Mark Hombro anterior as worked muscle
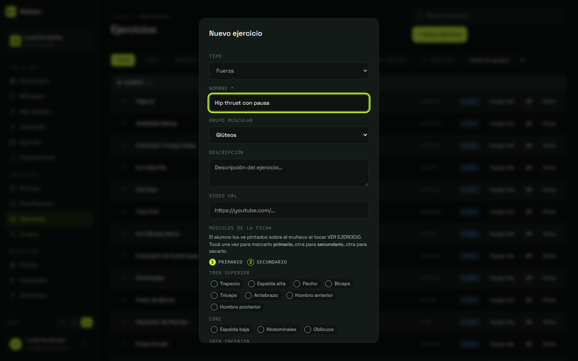The width and height of the screenshot is (578, 361). [310, 295]
